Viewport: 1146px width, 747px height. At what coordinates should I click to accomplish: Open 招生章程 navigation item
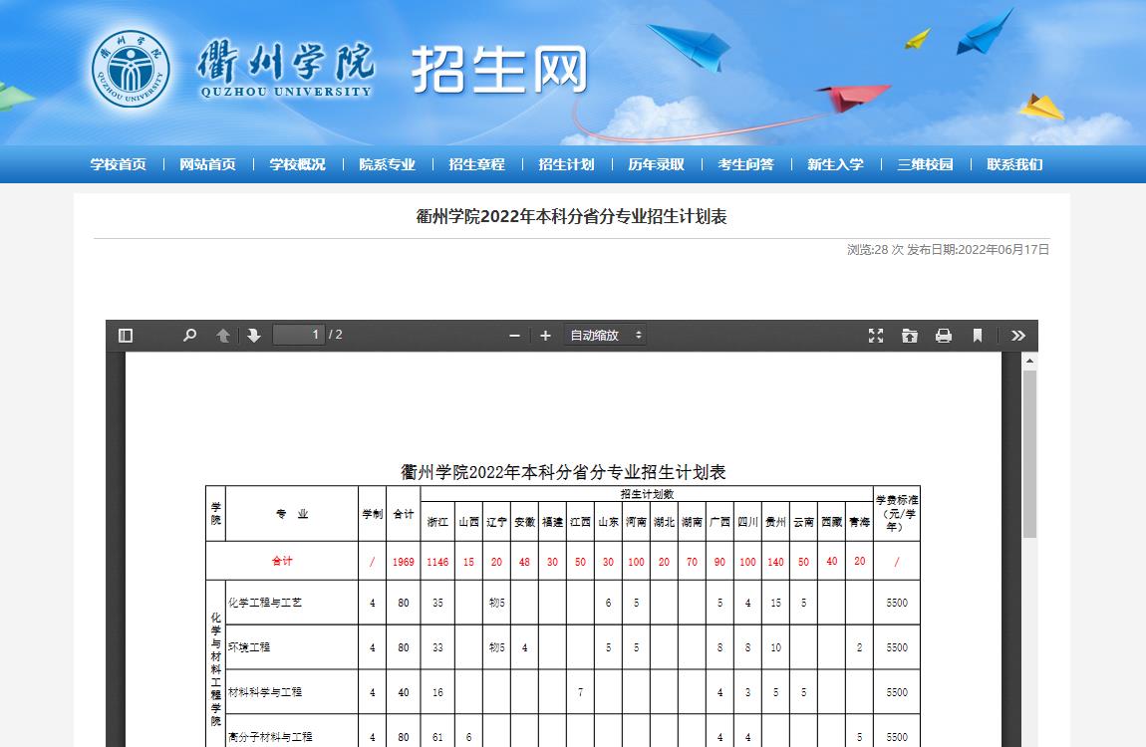476,164
